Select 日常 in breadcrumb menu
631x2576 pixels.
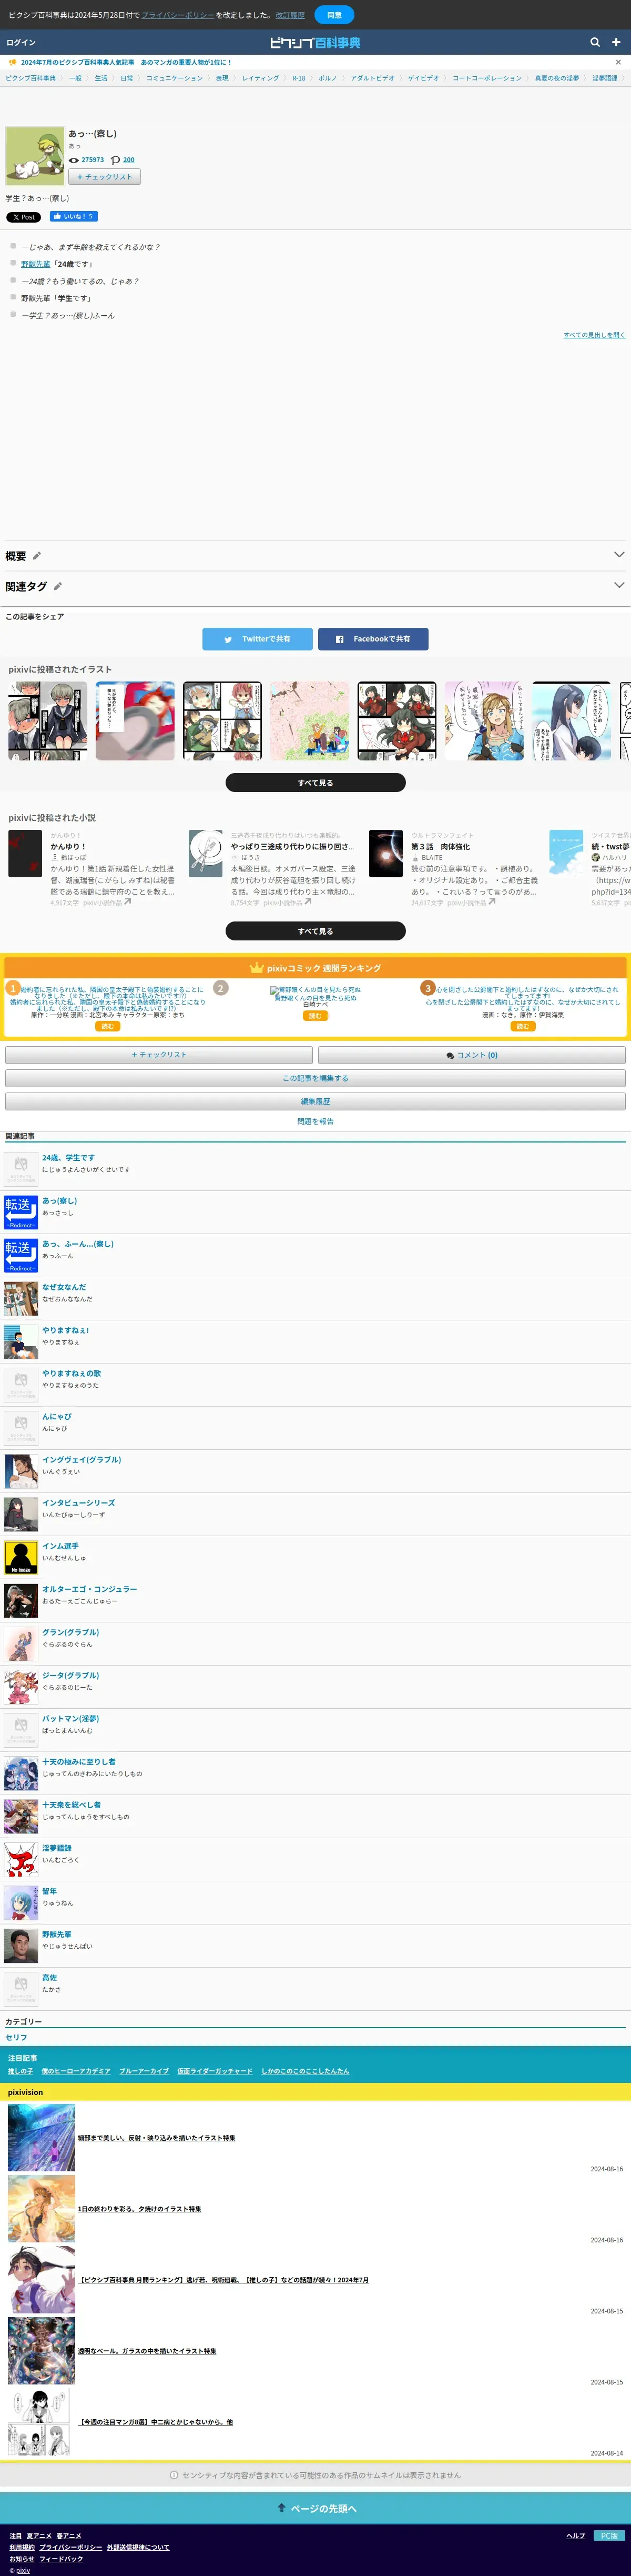click(x=127, y=78)
